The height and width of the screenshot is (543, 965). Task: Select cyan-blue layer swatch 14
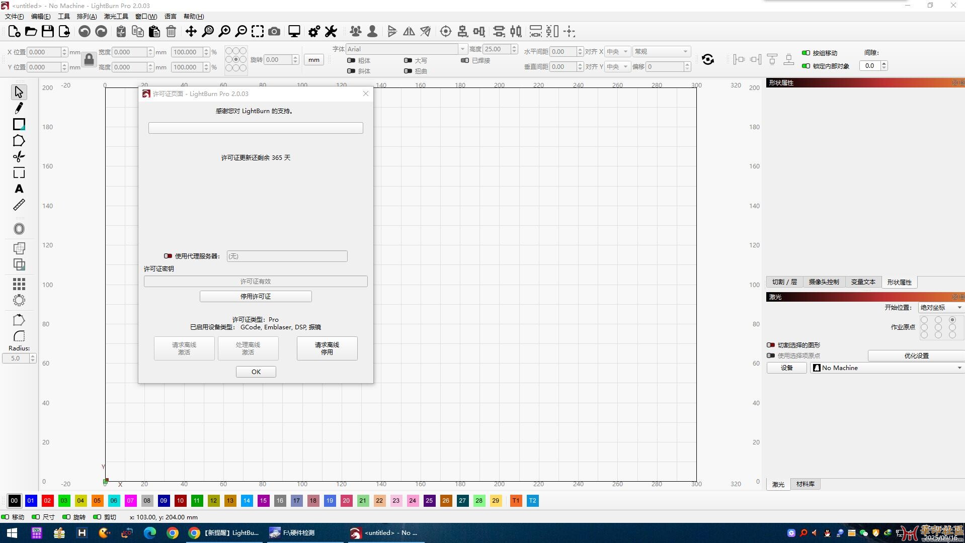[x=247, y=500]
